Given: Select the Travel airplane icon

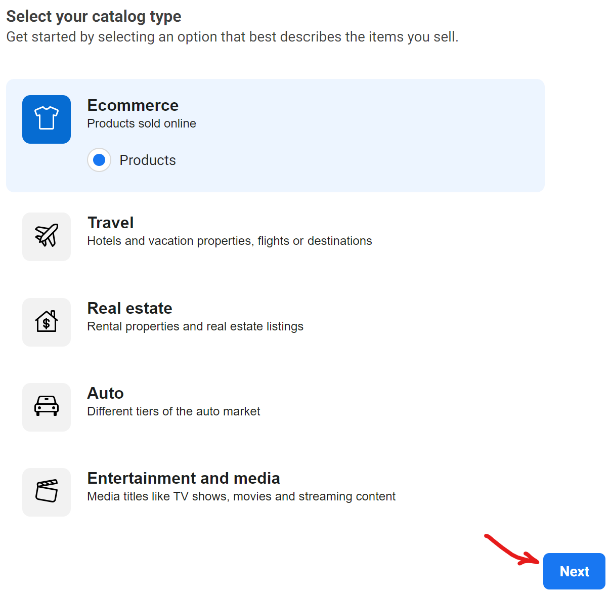Looking at the screenshot, I should click(x=47, y=236).
